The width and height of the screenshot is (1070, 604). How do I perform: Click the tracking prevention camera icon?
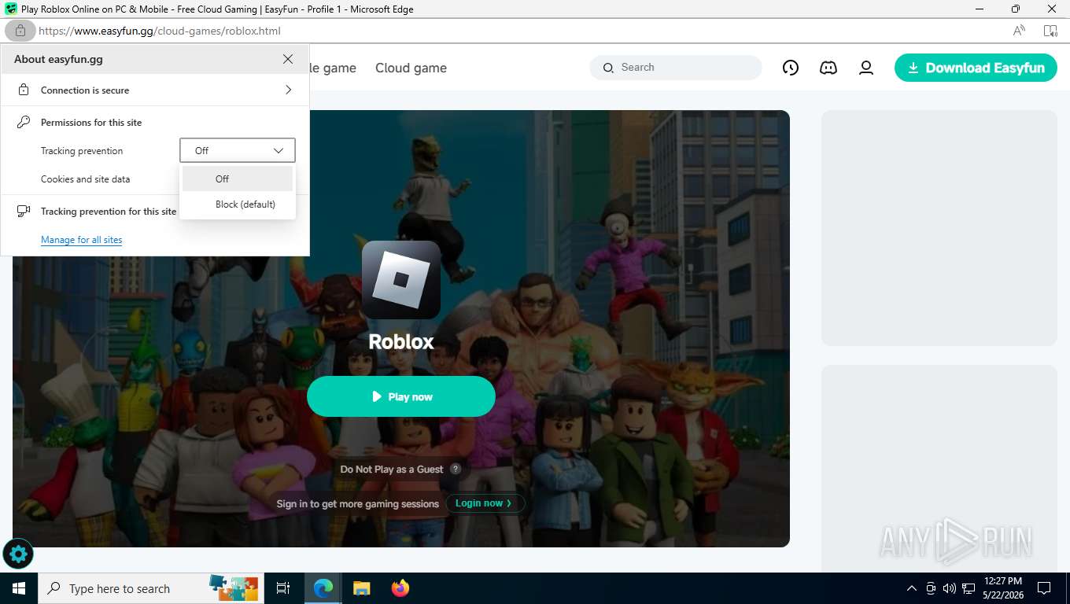pos(24,211)
